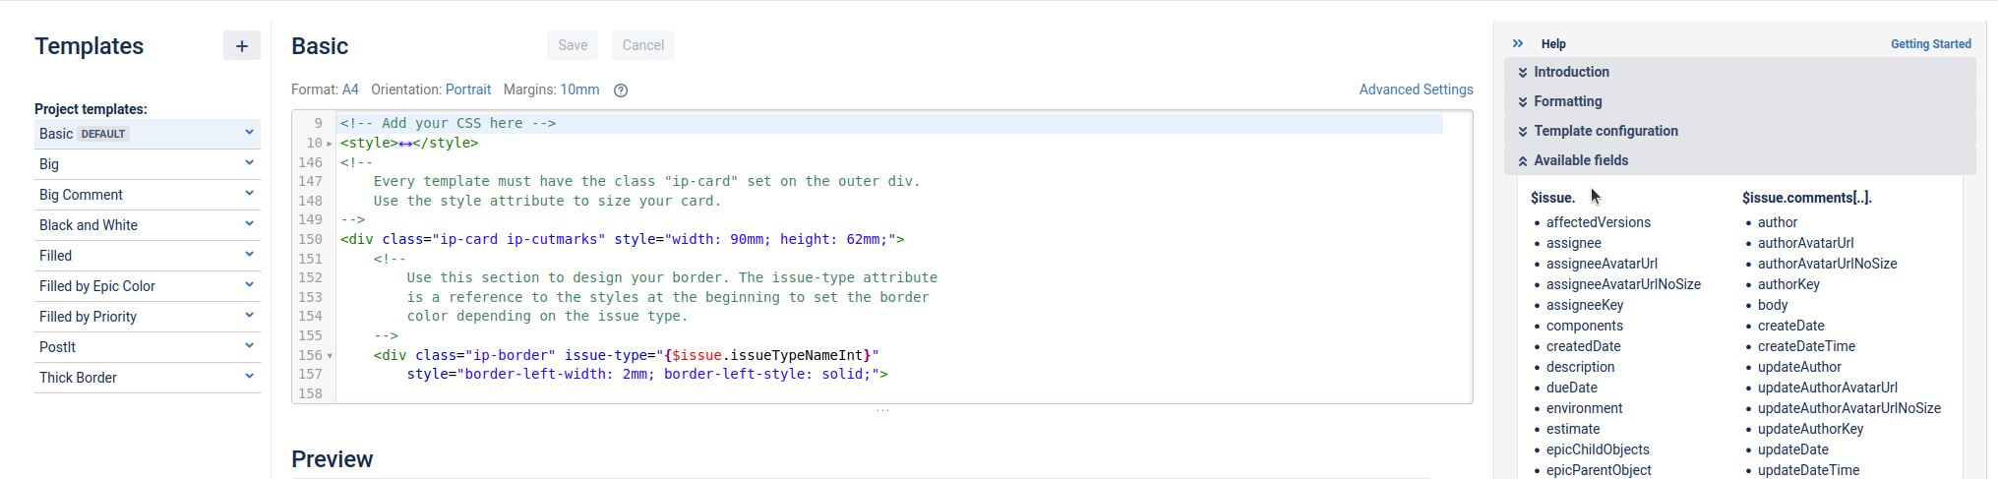Image resolution: width=1998 pixels, height=479 pixels.
Task: Expand the Formatting help section
Action: (x=1567, y=101)
